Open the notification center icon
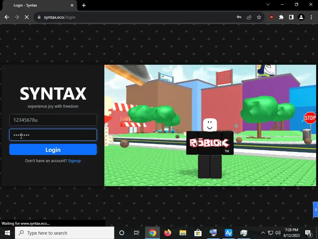This screenshot has width=318, height=239. tap(308, 233)
